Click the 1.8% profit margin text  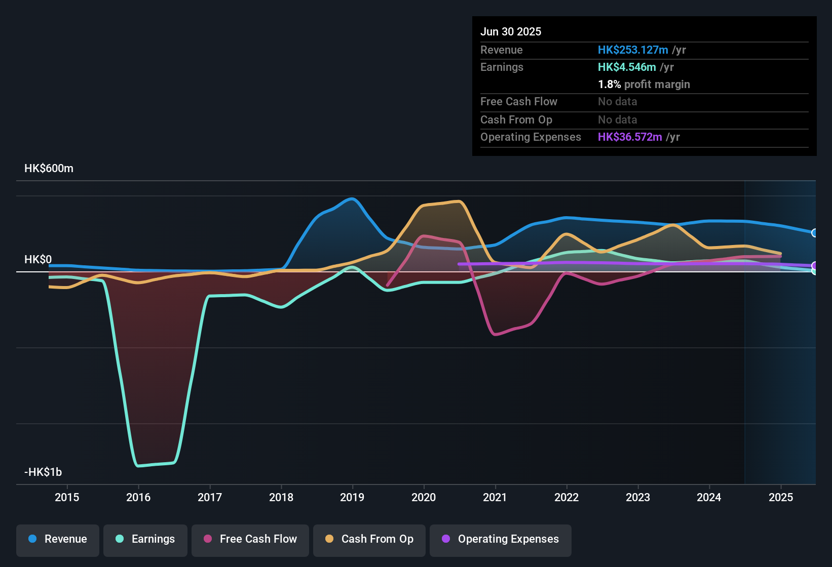644,84
